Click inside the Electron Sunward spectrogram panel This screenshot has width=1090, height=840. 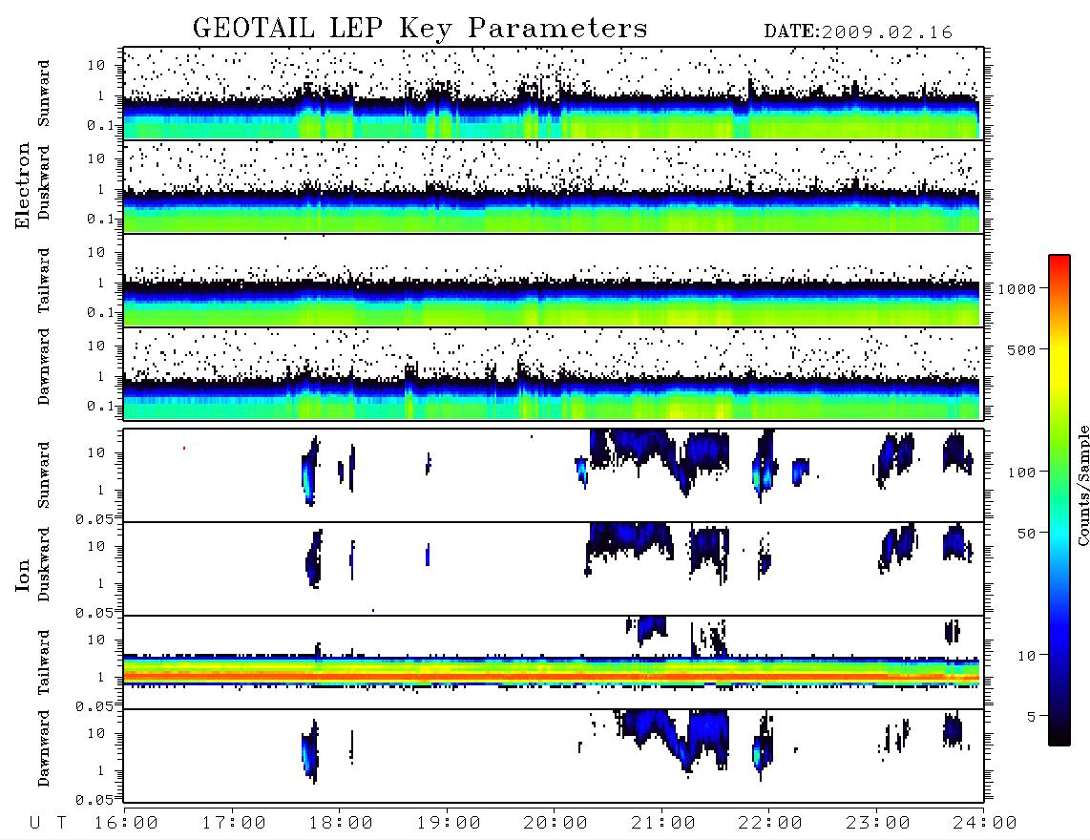(x=554, y=94)
